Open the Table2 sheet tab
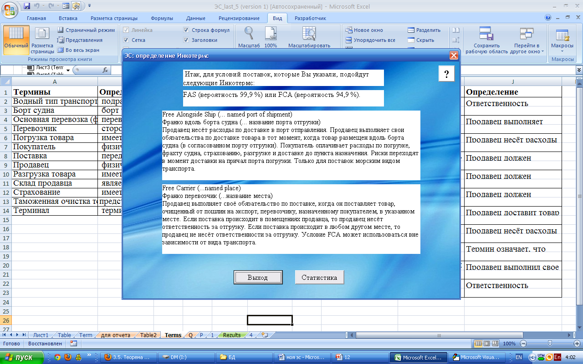583x364 pixels. click(148, 335)
